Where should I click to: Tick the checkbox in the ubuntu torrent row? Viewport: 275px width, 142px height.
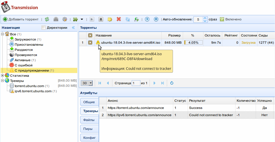90,43
